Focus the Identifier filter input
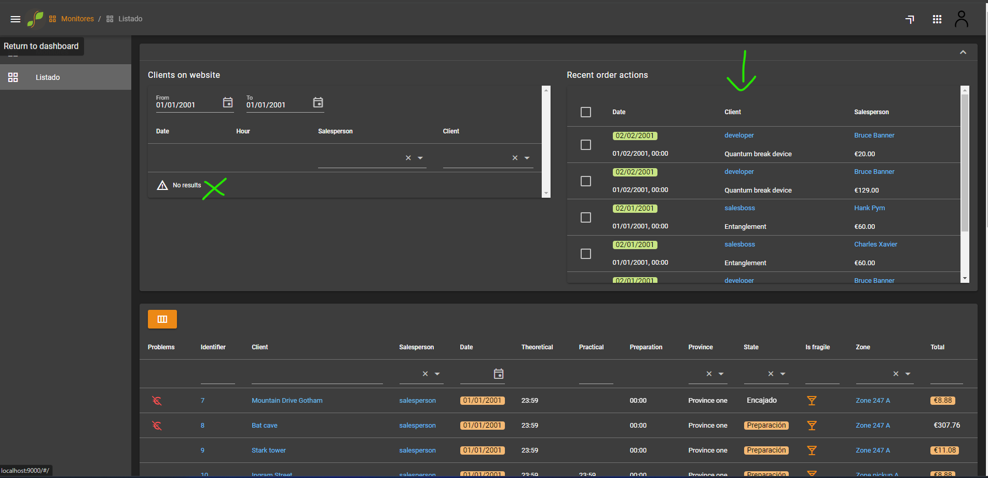 tap(218, 374)
